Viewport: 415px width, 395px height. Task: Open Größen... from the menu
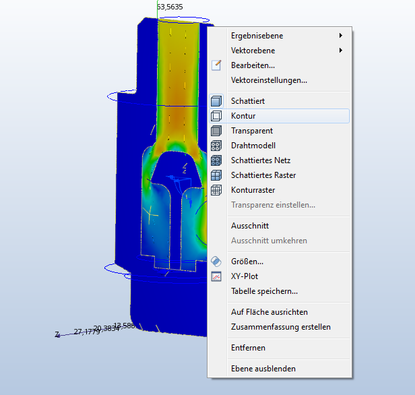(x=280, y=262)
